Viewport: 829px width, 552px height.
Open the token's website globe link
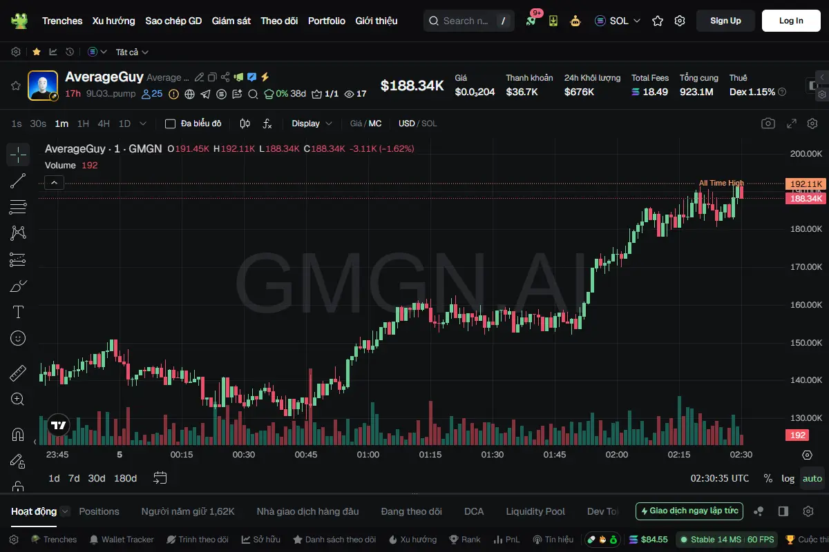[x=189, y=94]
